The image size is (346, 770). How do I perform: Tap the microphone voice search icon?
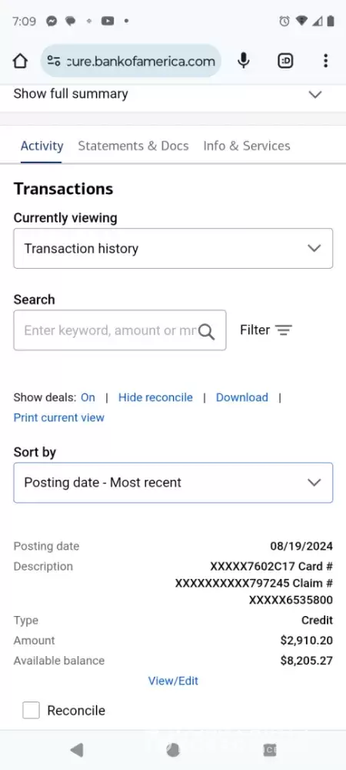click(x=244, y=61)
